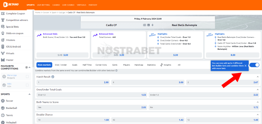Collapse the Both Teams to Score market

(x=257, y=102)
